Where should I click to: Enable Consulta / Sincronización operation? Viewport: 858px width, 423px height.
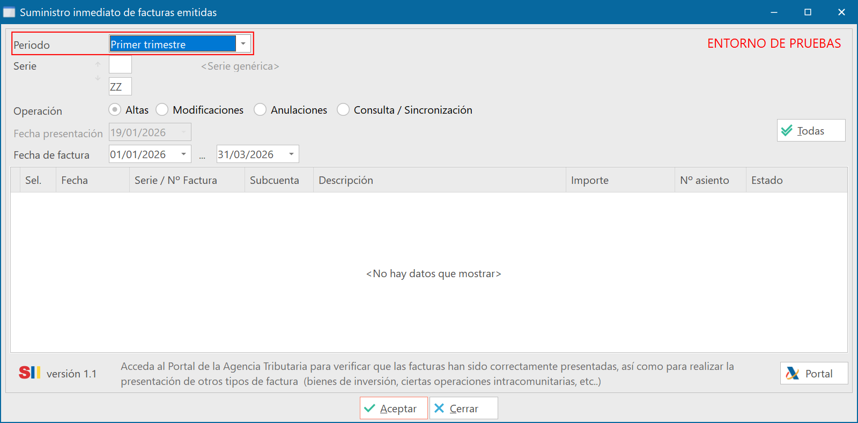(343, 110)
